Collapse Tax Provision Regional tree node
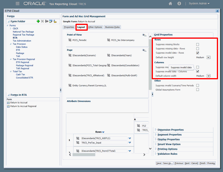The image size is (223, 172). point(11,59)
